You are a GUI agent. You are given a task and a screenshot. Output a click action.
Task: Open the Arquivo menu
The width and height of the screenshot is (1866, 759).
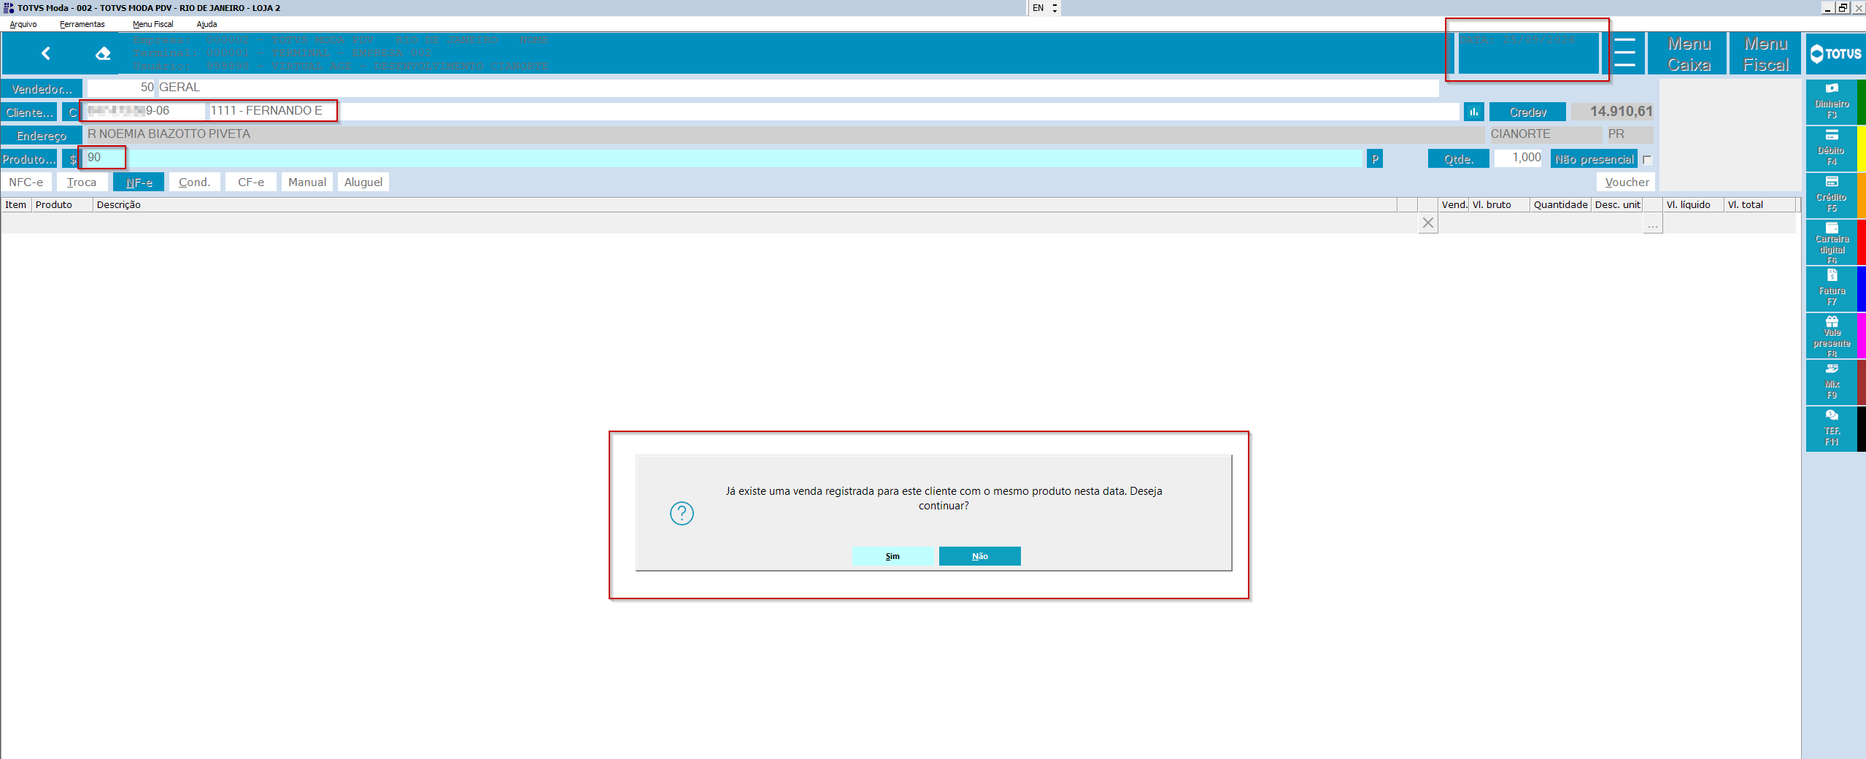pyautogui.click(x=23, y=24)
